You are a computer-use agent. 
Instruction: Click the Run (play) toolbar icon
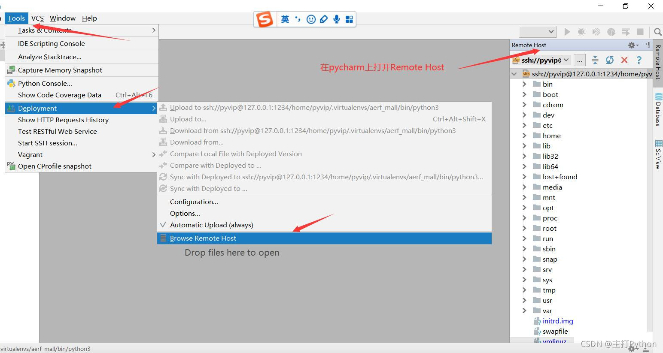(x=567, y=32)
